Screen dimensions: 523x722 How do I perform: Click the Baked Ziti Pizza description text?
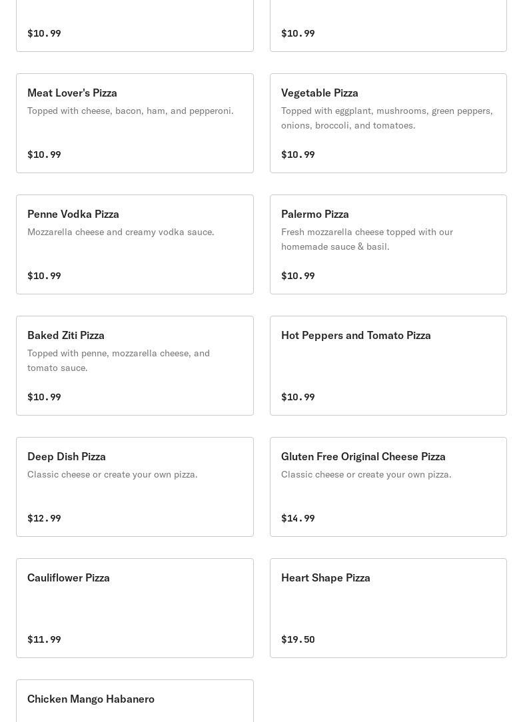pos(118,360)
